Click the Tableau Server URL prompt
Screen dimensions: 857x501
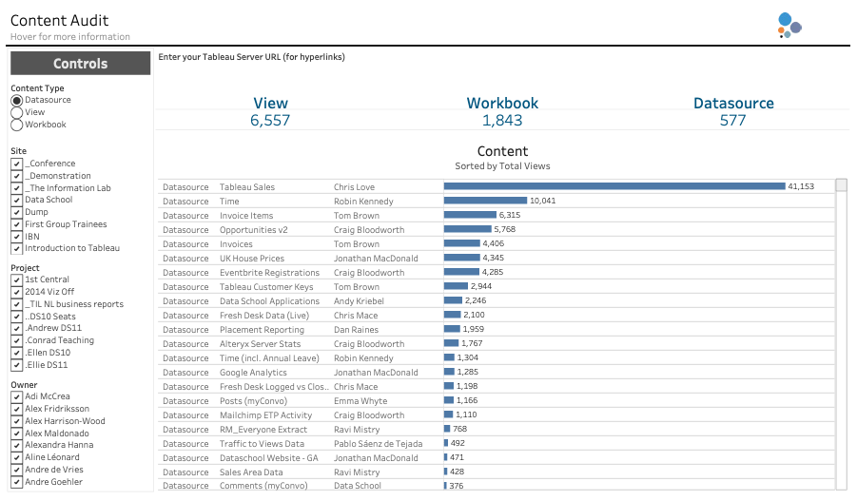pyautogui.click(x=251, y=57)
